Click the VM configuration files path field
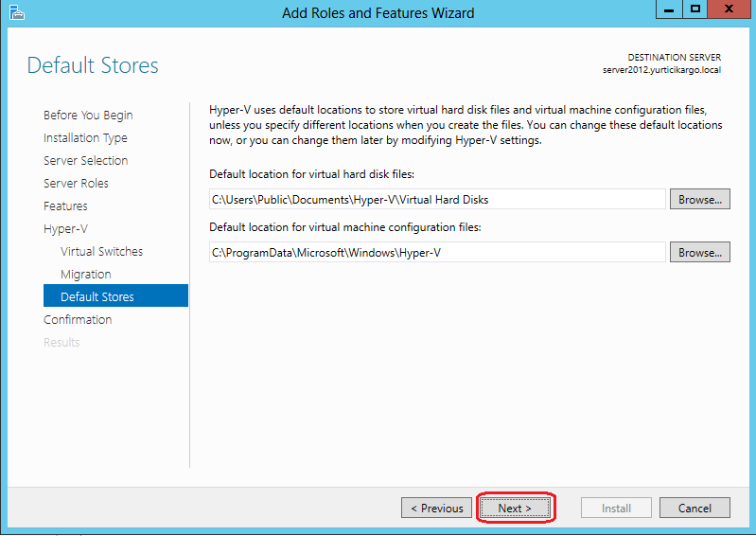756x536 pixels. tap(437, 252)
